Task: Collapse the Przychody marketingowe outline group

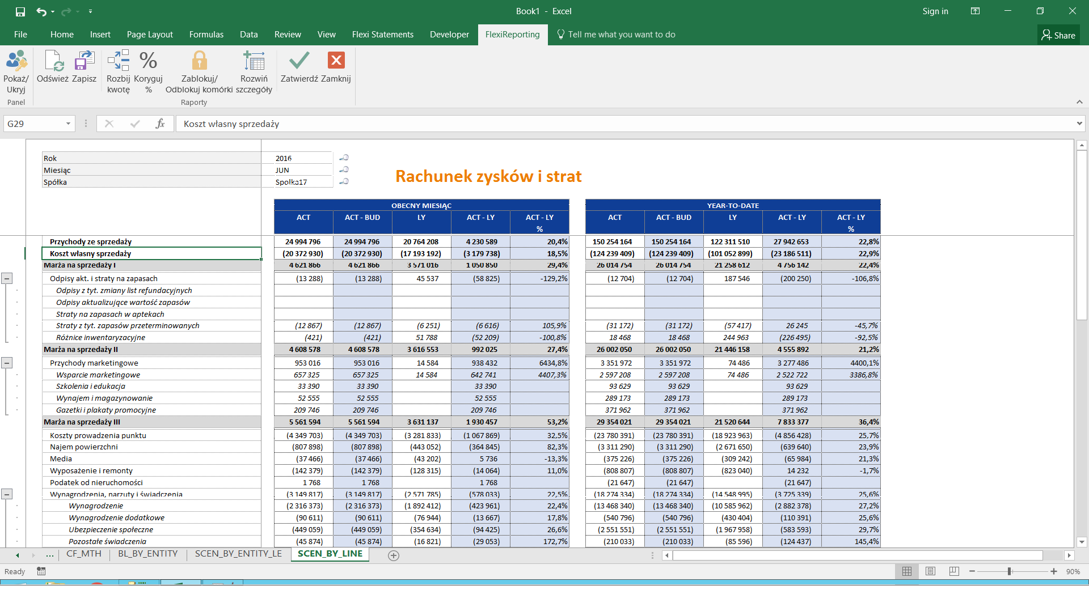Action: (7, 363)
